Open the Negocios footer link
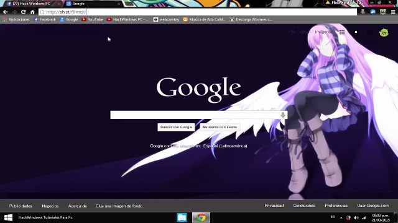 (x=50, y=206)
